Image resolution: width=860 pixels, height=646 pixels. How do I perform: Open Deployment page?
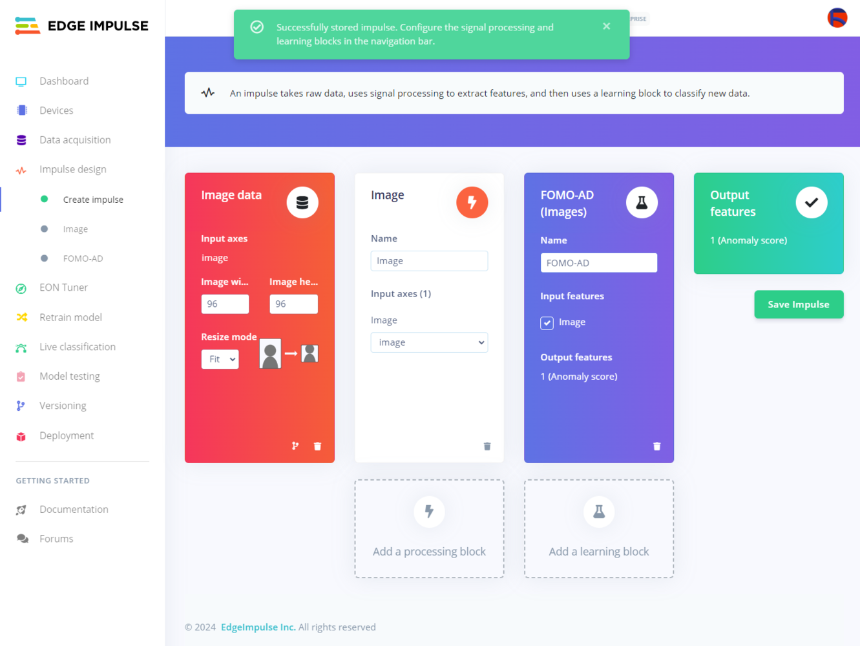67,435
